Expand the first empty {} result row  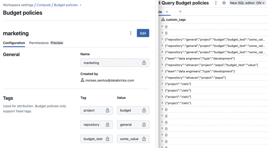point(162,26)
